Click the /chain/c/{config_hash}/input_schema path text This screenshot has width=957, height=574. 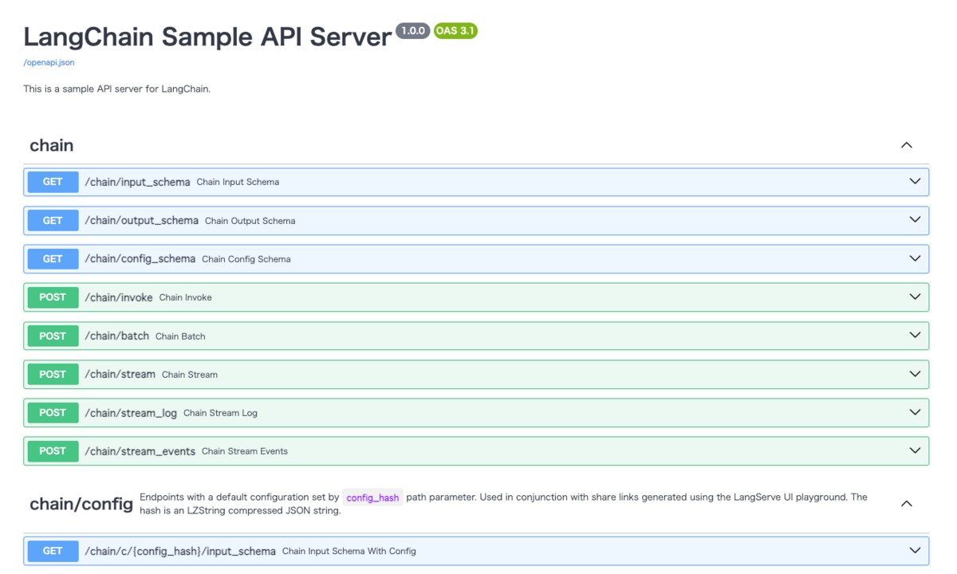click(x=180, y=550)
